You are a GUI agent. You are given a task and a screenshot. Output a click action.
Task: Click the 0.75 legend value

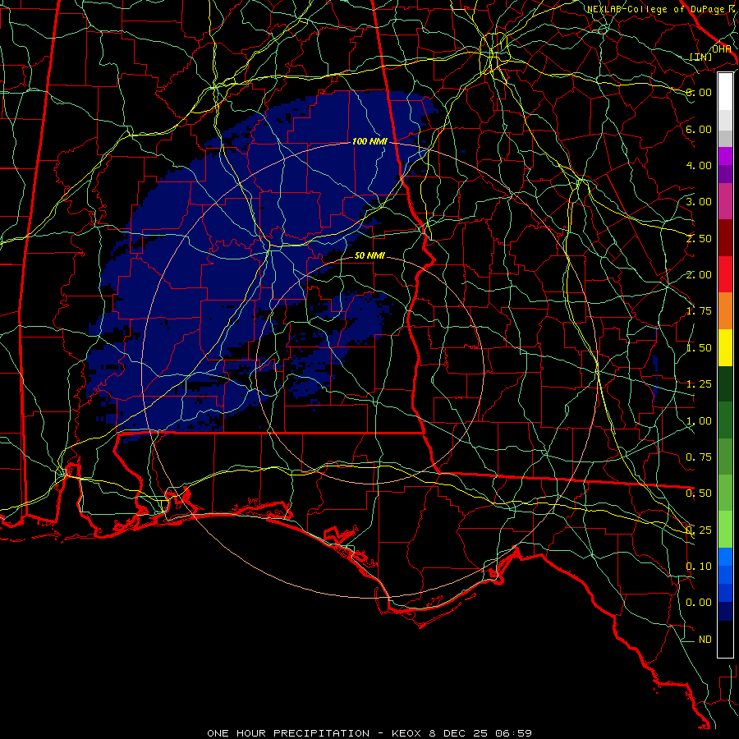pyautogui.click(x=699, y=457)
